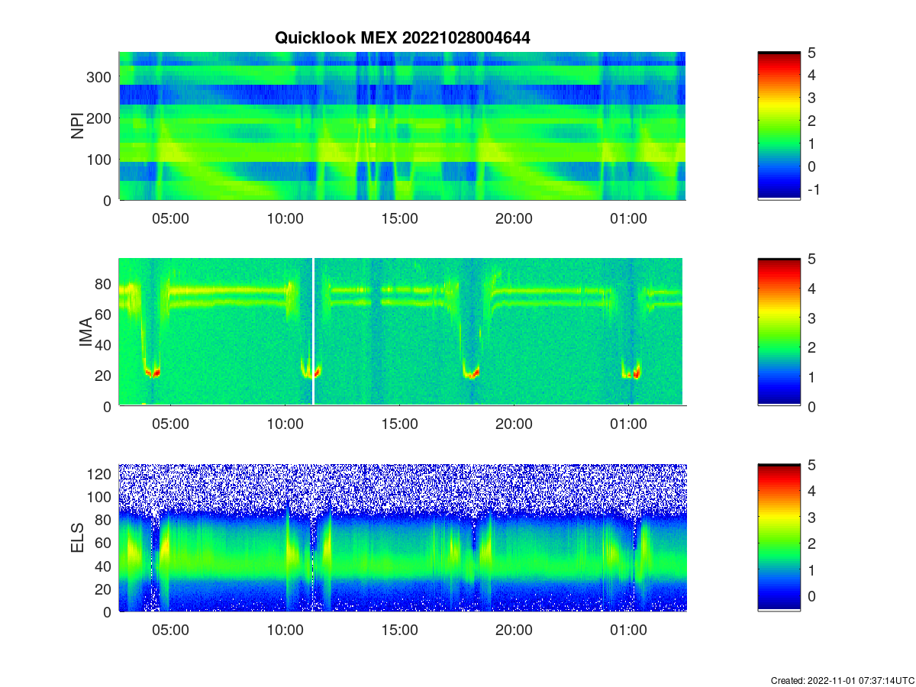Click the 05:00 time tick under the ELS panel
Viewport: 916px width, 687px height.
pos(170,630)
